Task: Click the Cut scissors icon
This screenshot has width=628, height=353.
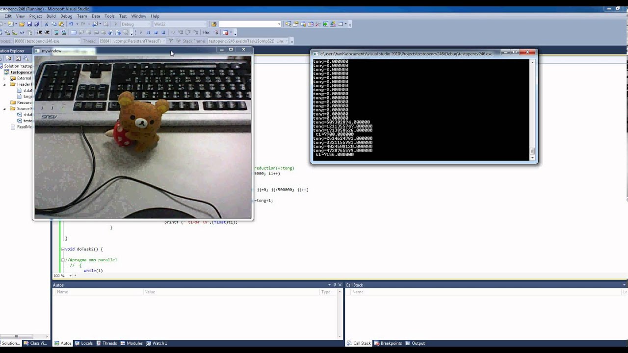Action: (46, 24)
